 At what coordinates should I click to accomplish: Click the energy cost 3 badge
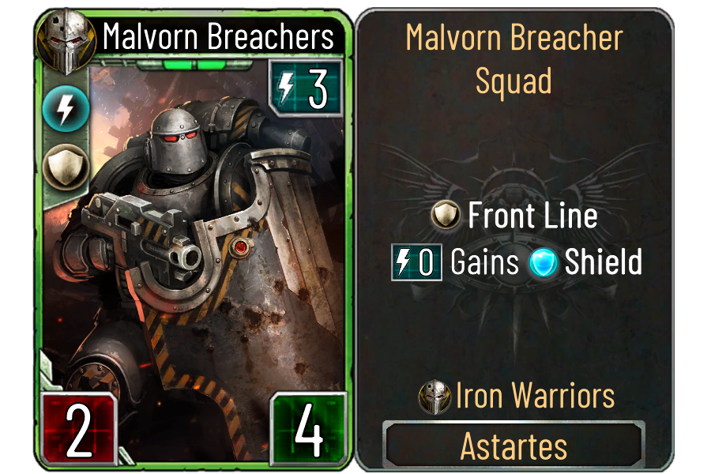coord(305,88)
